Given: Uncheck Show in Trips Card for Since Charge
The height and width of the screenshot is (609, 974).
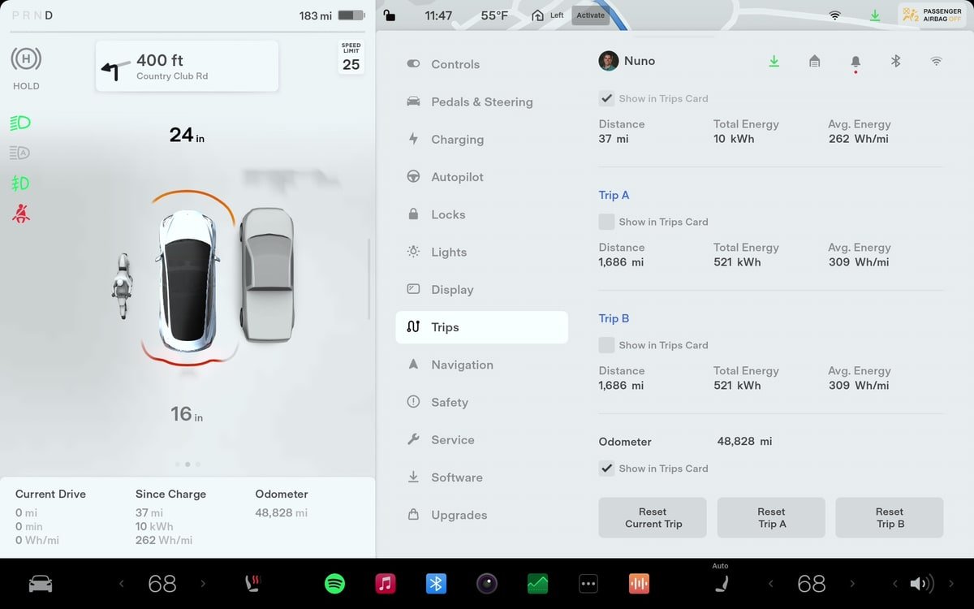Looking at the screenshot, I should click(606, 98).
